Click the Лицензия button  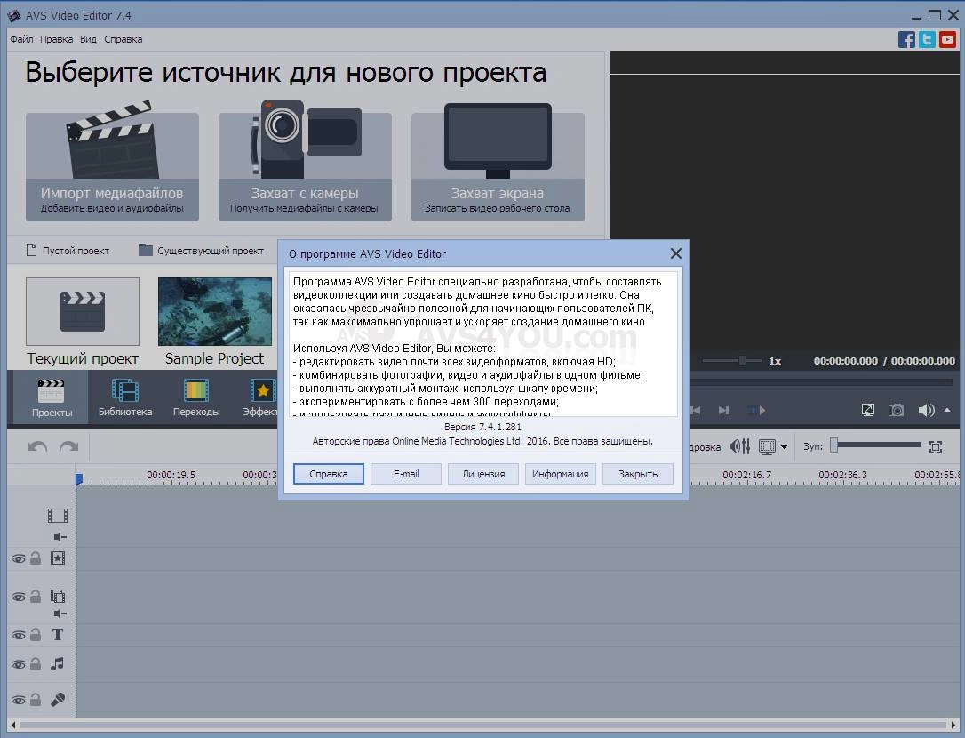point(483,474)
